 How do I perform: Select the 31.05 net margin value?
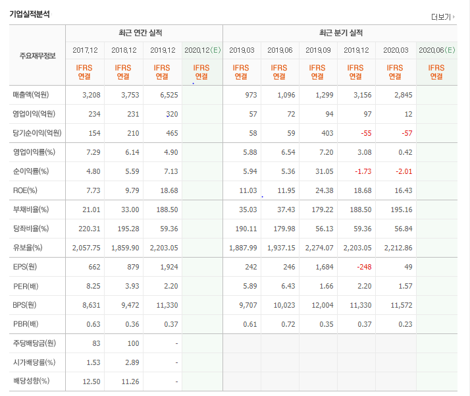point(325,171)
